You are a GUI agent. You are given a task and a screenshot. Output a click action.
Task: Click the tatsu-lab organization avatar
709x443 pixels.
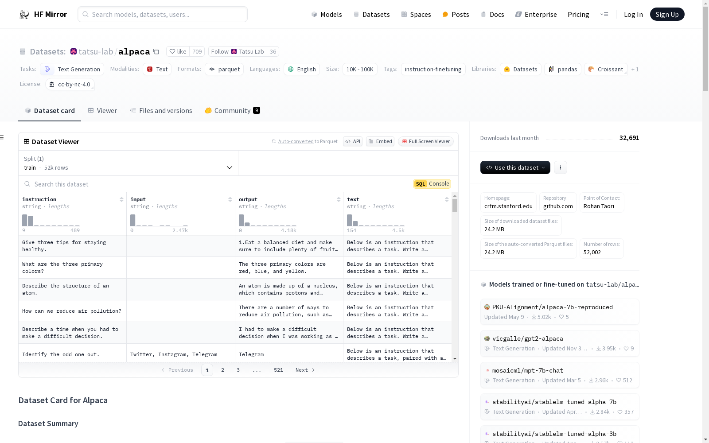pos(74,51)
